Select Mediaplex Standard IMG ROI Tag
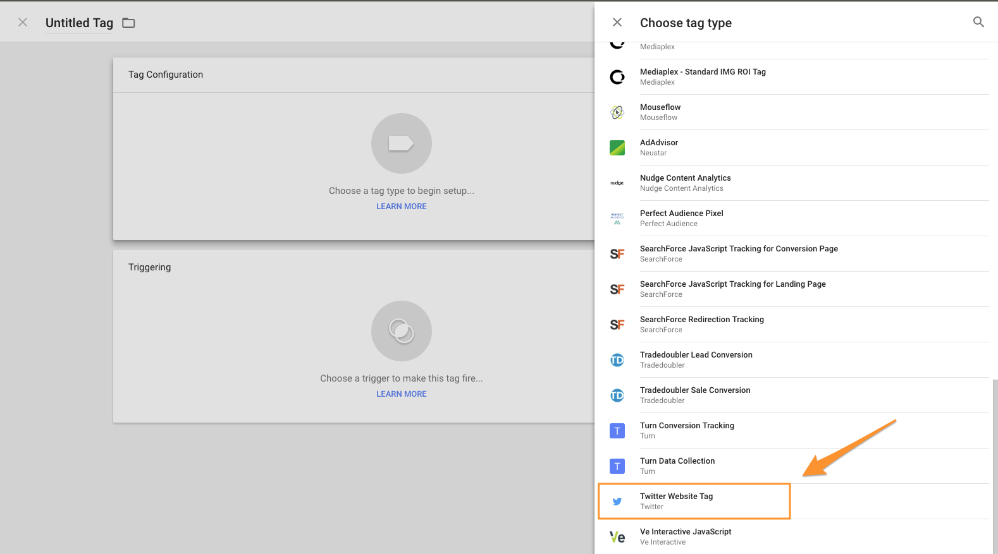 click(x=793, y=77)
